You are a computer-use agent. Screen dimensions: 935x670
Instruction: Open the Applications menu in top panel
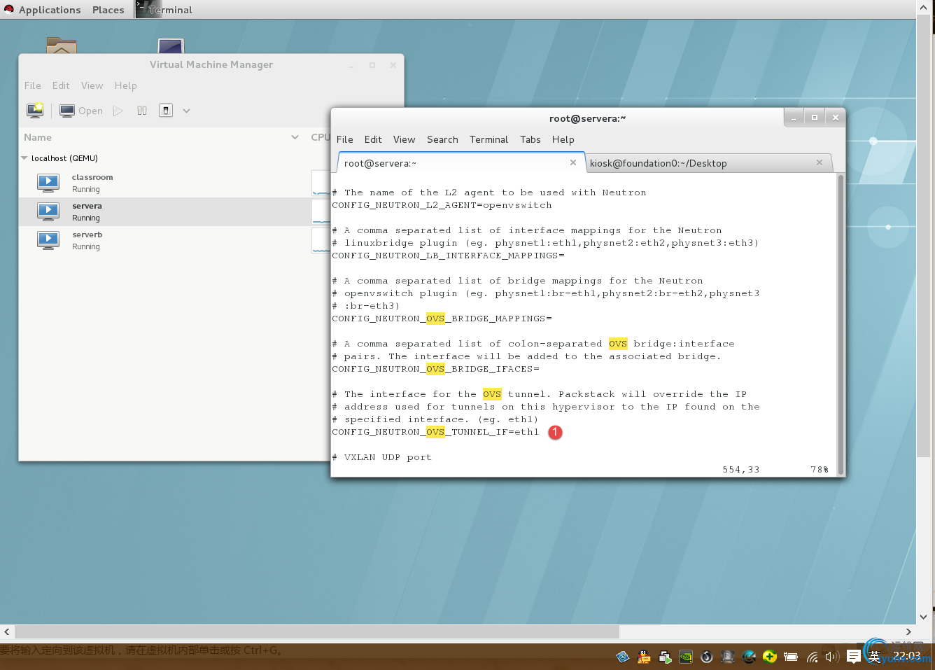tap(49, 10)
